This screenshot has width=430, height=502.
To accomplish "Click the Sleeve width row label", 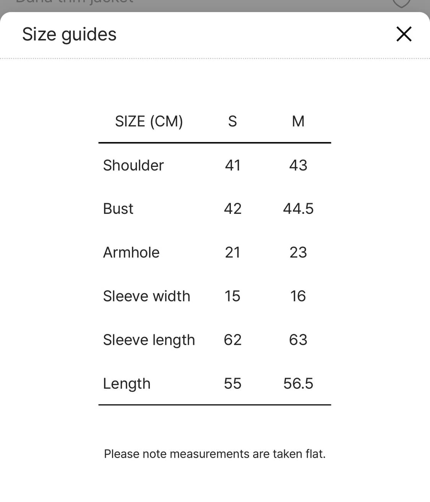I will pyautogui.click(x=146, y=296).
